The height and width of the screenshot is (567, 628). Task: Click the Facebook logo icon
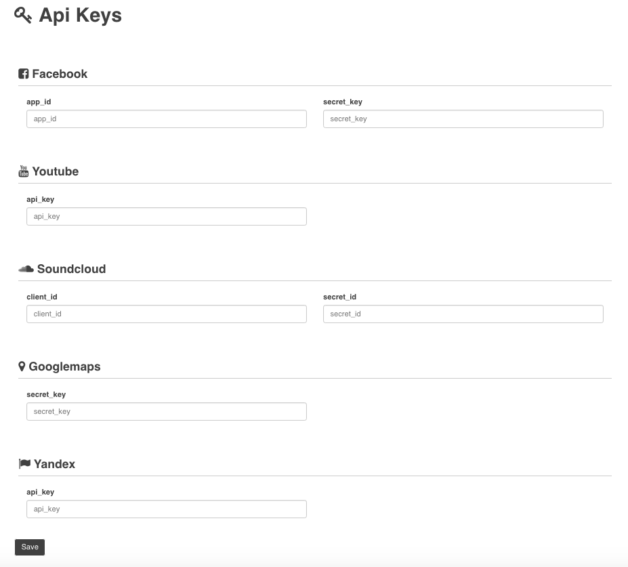23,74
